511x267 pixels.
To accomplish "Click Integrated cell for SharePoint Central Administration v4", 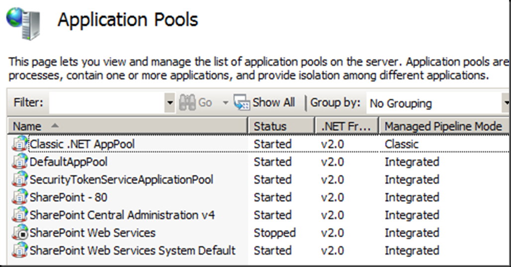I will 412,215.
